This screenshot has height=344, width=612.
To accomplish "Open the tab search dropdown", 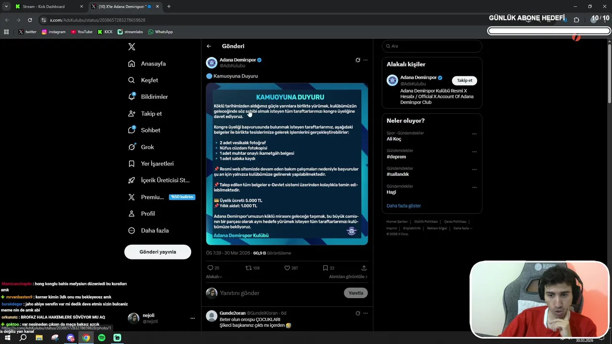I will pyautogui.click(x=6, y=7).
